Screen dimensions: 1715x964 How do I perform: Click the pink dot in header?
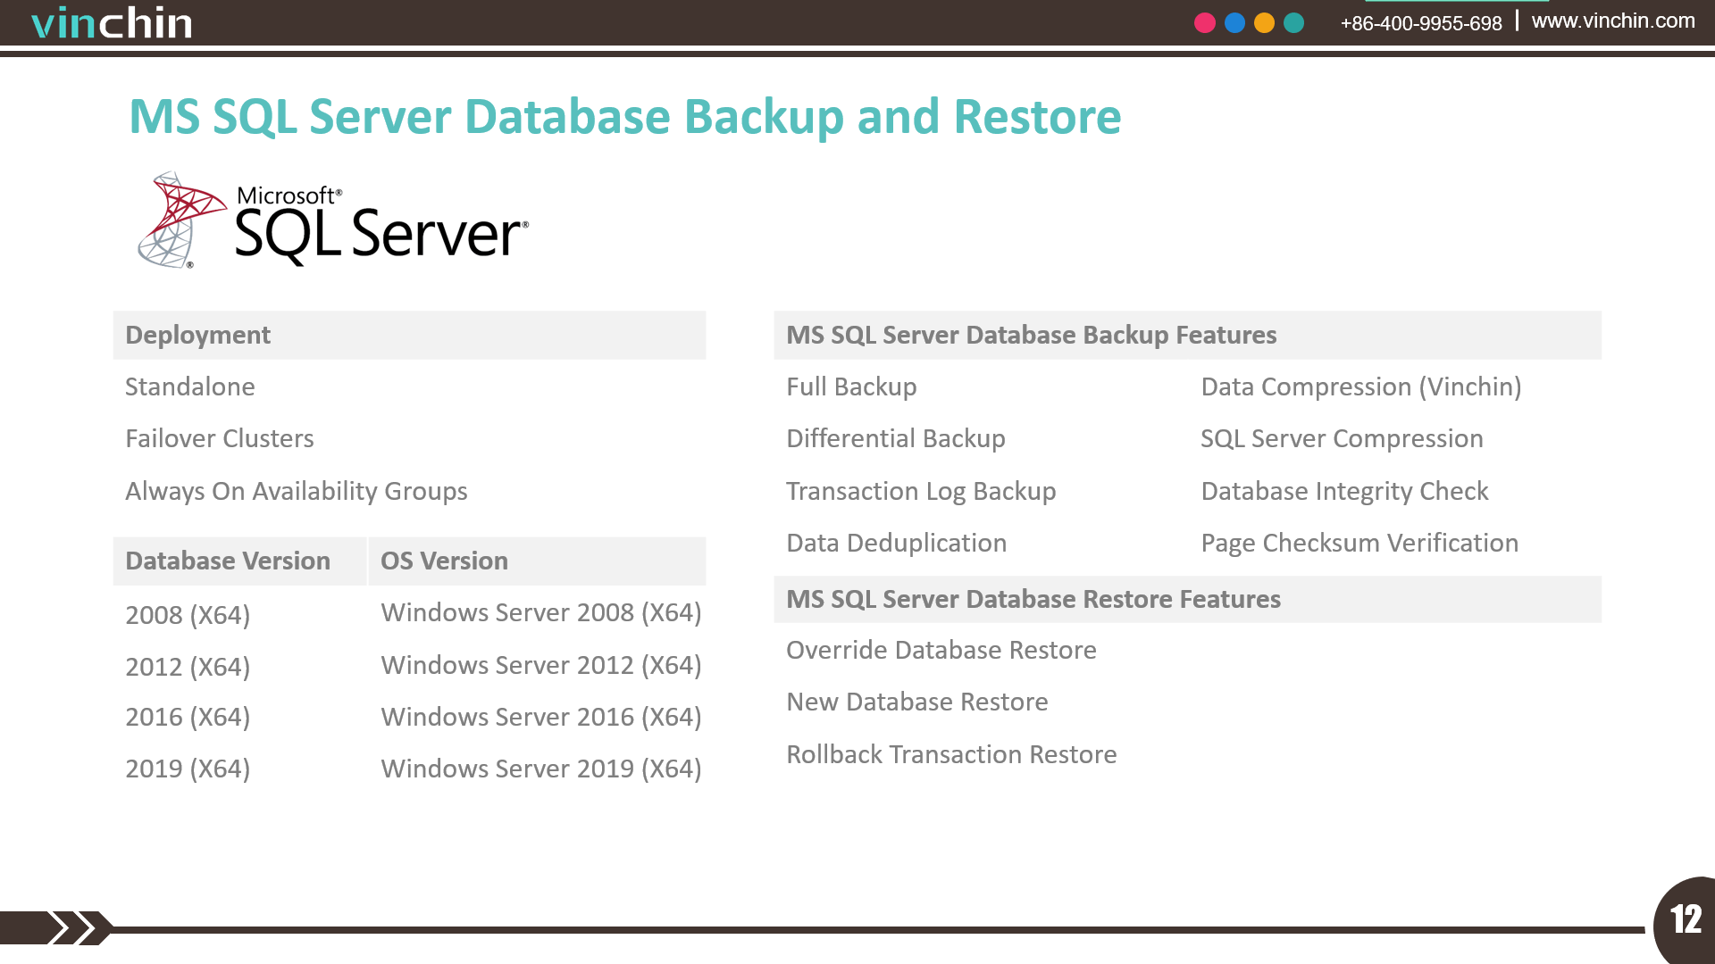click(1205, 23)
